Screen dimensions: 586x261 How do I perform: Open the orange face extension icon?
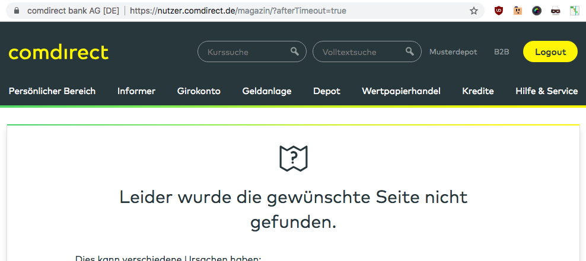518,11
